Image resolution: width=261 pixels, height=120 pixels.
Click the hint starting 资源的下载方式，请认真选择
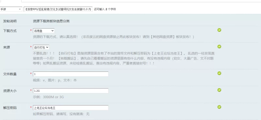point(114,37)
